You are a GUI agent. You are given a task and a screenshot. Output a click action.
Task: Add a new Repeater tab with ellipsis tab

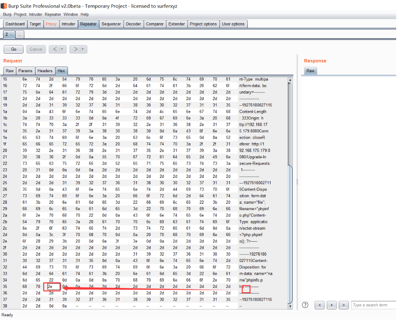[20, 35]
